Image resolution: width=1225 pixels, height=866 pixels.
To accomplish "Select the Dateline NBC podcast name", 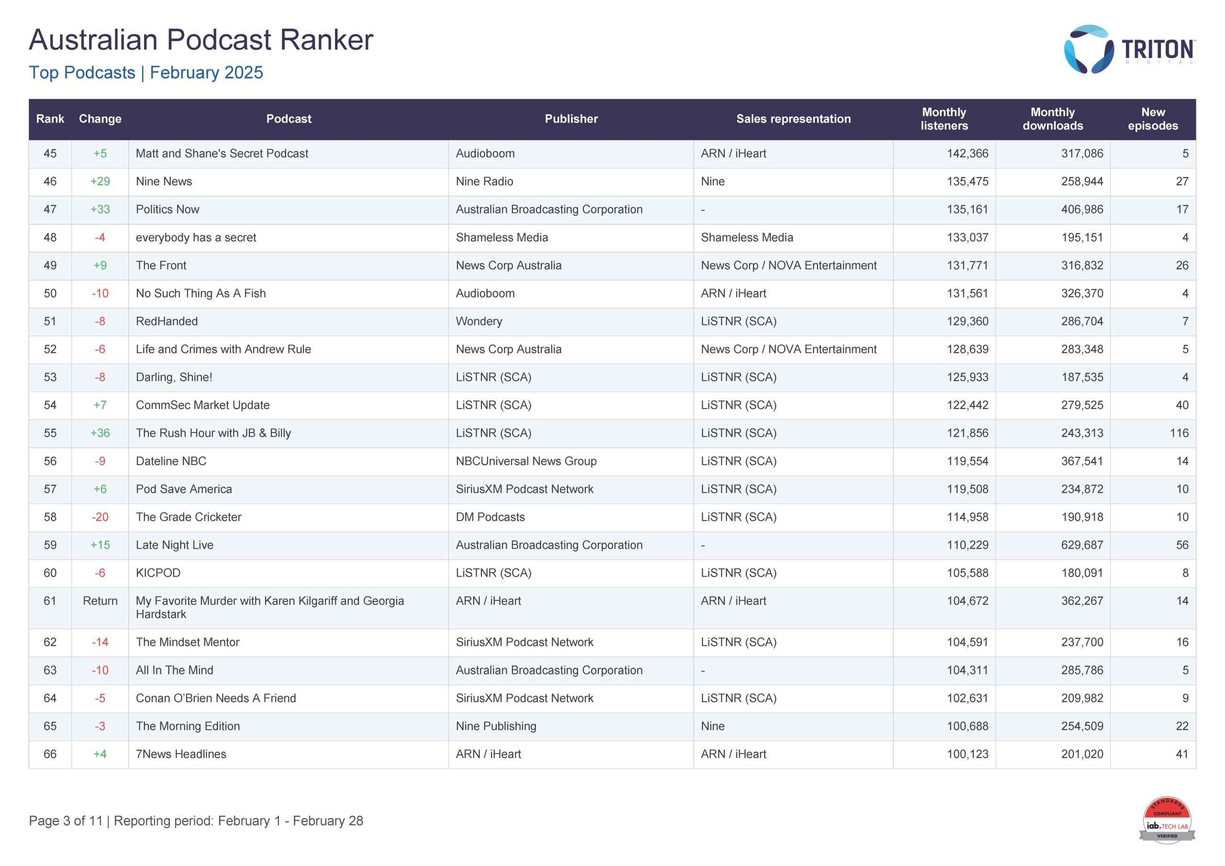I will 171,461.
